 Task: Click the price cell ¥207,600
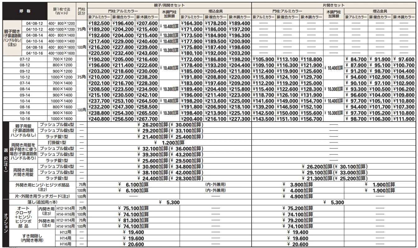147,24
